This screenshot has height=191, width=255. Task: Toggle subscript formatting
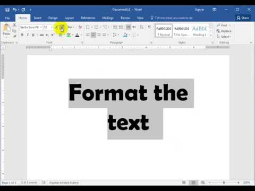click(x=47, y=35)
